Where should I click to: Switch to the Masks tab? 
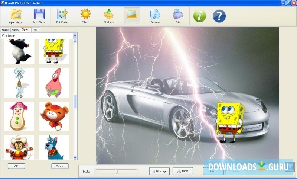pyautogui.click(x=15, y=30)
